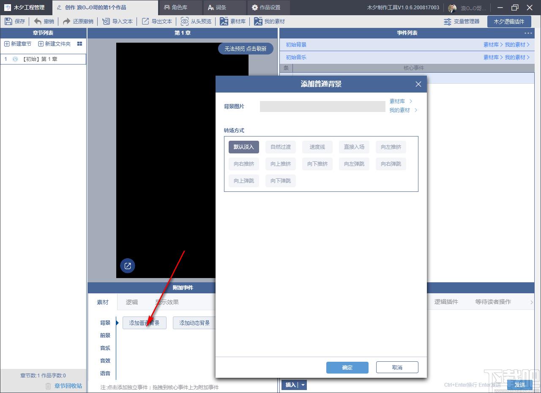The image size is (541, 393).
Task: Select 自然过渡 transition option
Action: pyautogui.click(x=281, y=147)
